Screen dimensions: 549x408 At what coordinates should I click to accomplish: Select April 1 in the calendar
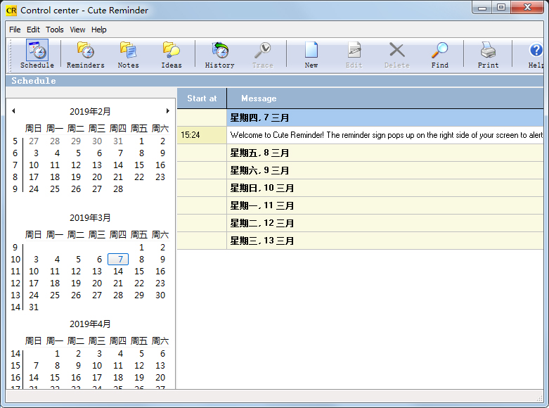click(57, 354)
